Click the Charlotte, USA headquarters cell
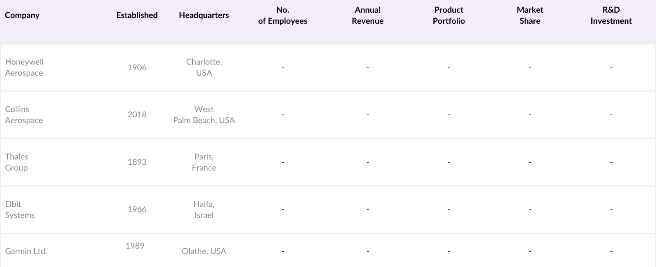This screenshot has width=656, height=267. [204, 67]
